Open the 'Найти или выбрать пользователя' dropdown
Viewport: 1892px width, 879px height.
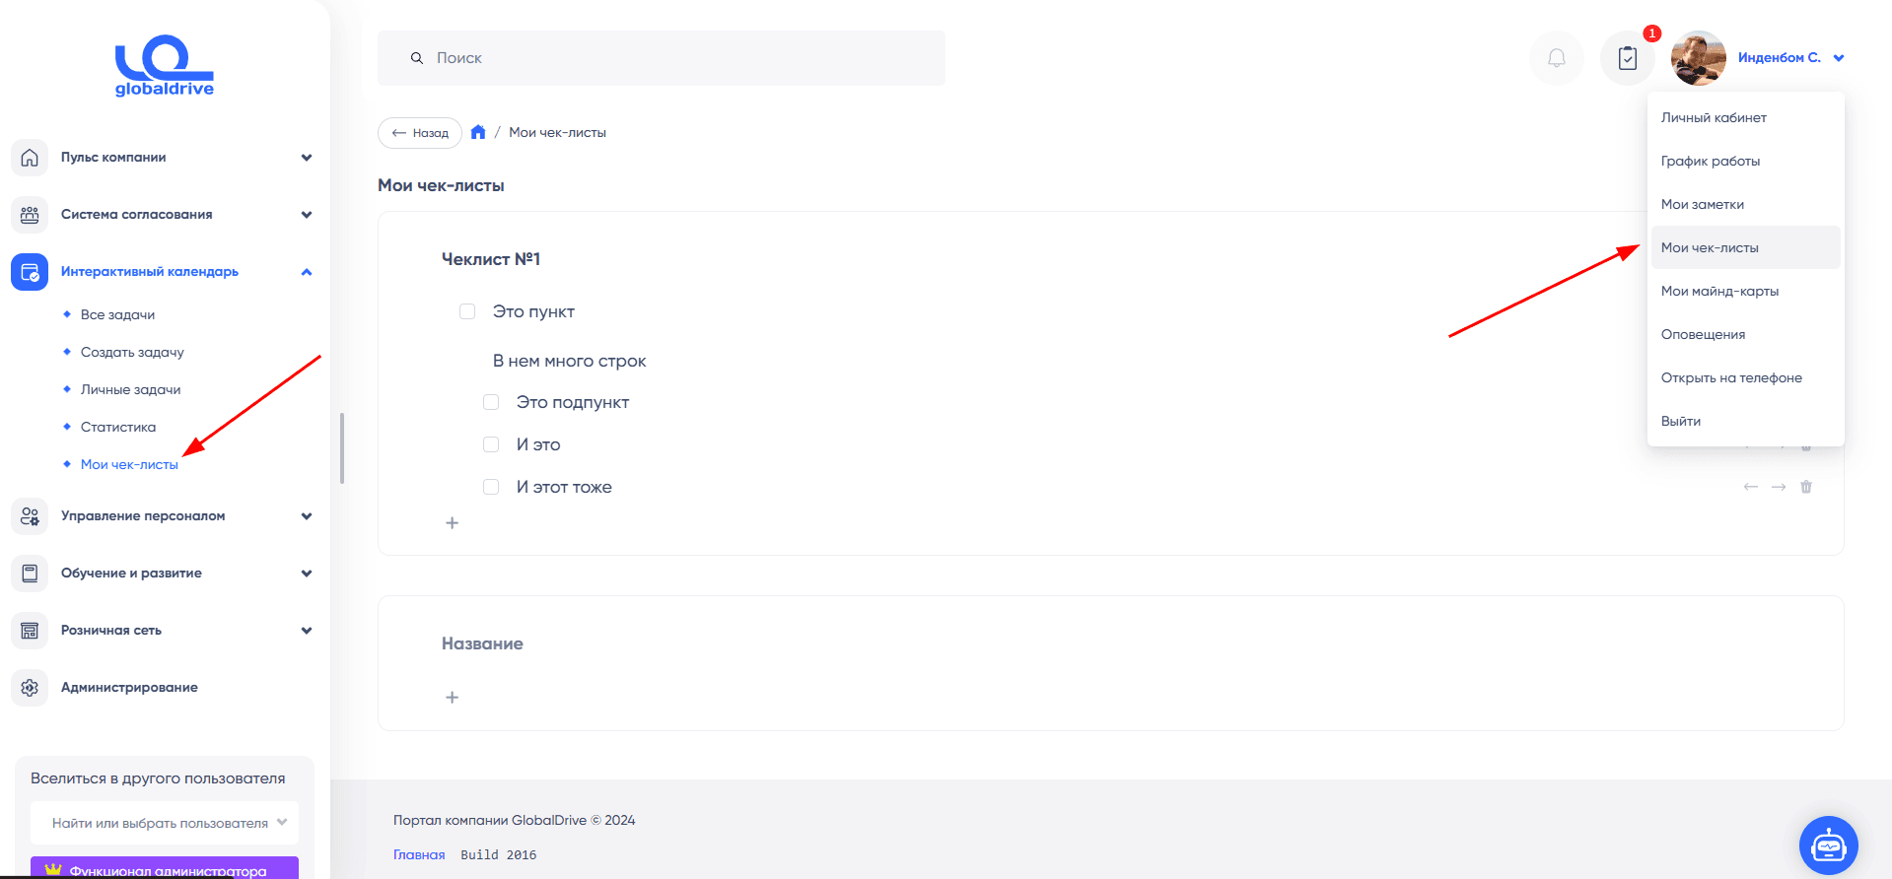pos(165,823)
